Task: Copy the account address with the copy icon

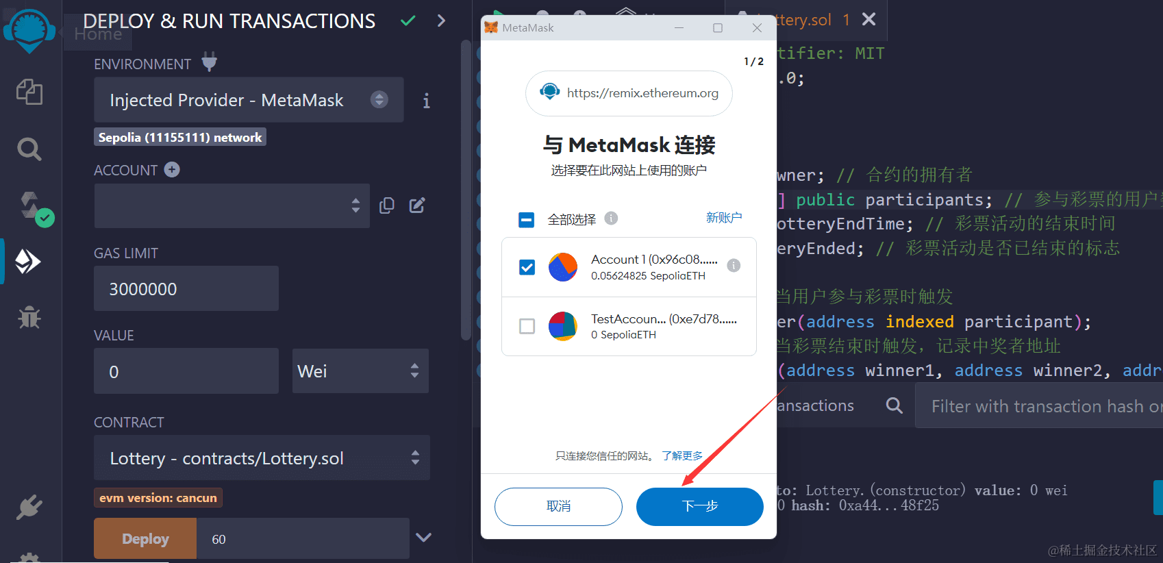Action: click(387, 205)
